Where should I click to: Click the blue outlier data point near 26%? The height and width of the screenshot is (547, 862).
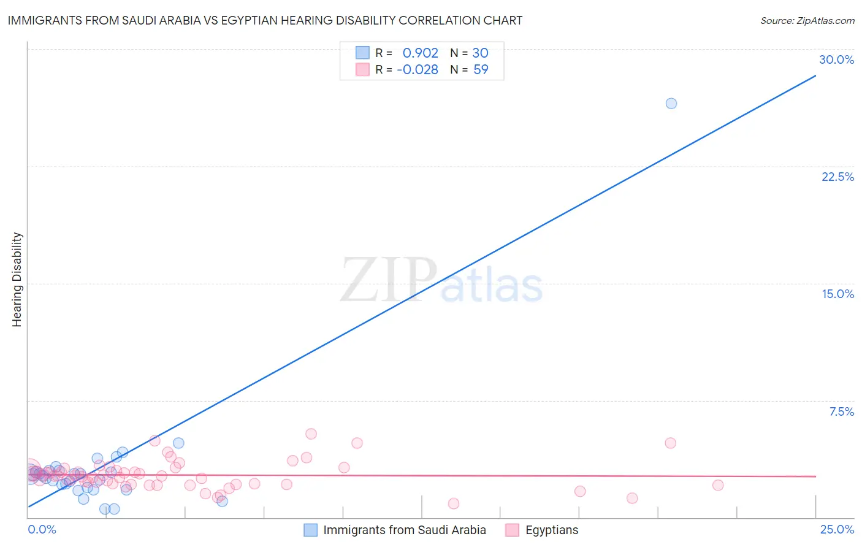tap(671, 103)
